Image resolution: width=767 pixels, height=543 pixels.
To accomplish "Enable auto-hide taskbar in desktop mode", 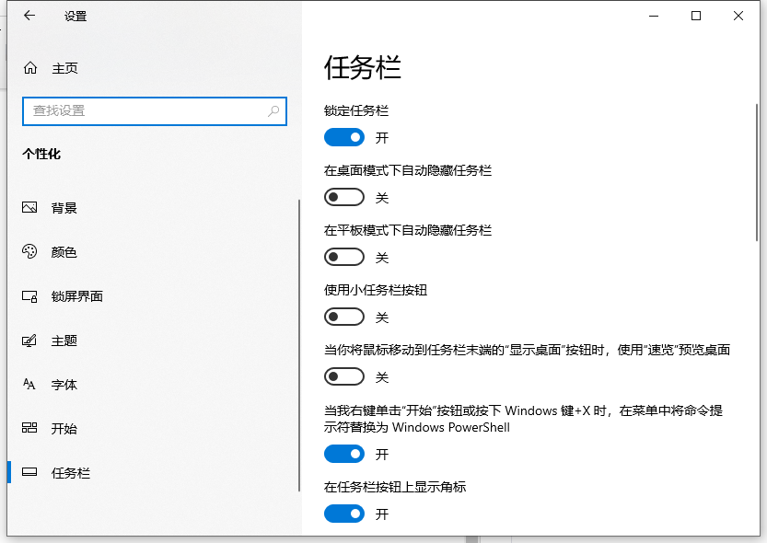I will [x=344, y=196].
